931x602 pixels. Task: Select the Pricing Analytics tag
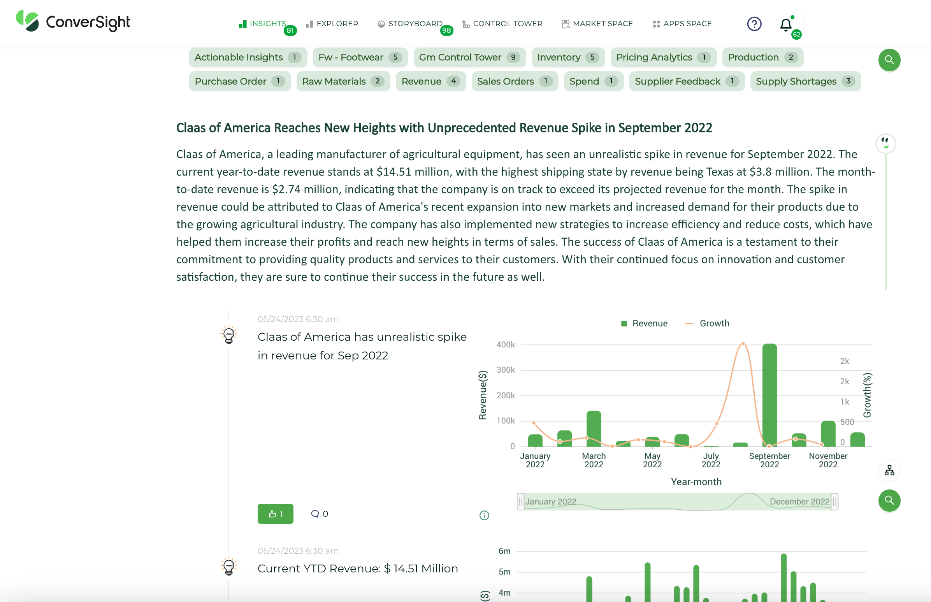(663, 58)
